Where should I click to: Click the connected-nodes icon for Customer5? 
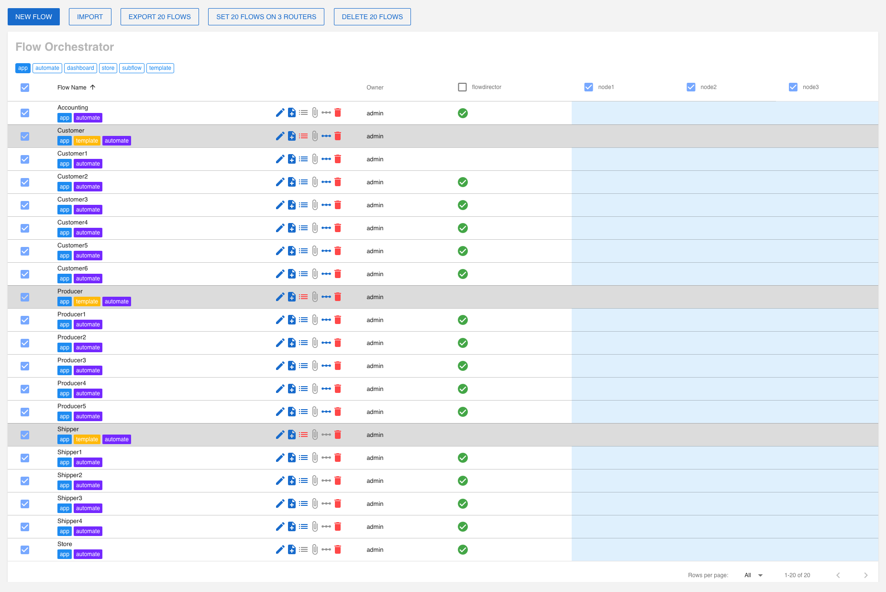326,251
